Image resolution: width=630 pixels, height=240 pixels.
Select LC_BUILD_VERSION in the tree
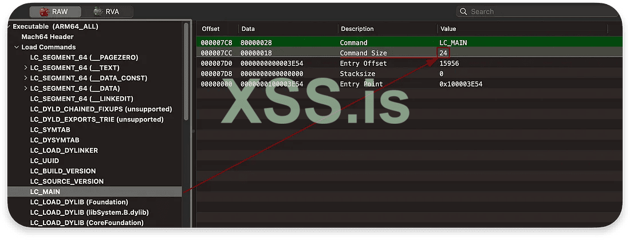tap(63, 171)
